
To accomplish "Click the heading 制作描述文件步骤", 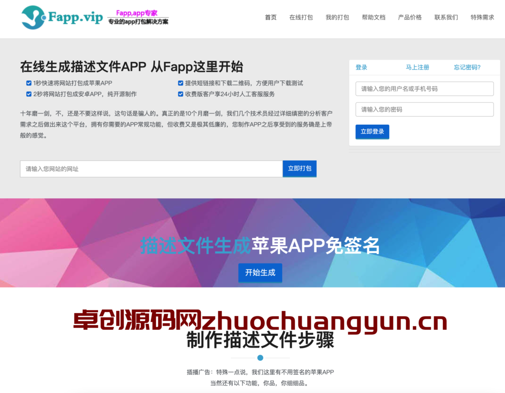I will click(x=260, y=340).
